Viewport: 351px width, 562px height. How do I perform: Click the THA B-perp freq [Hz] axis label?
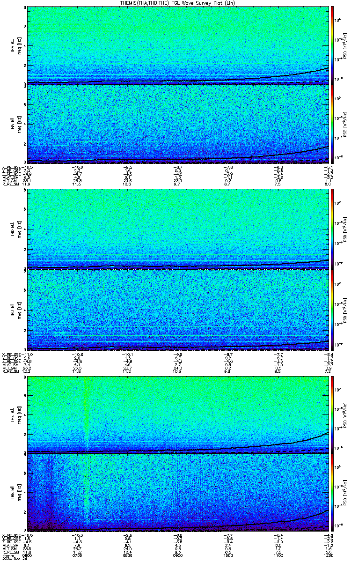[x=19, y=45]
